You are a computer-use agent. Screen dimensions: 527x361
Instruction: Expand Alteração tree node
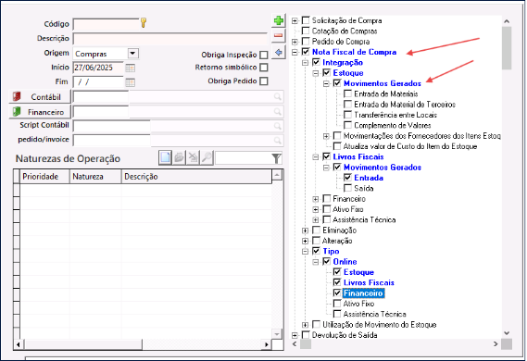tap(305, 241)
